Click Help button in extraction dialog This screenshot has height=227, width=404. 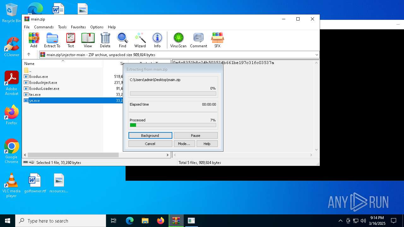tap(207, 144)
